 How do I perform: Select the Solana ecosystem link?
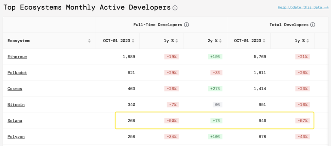point(15,121)
